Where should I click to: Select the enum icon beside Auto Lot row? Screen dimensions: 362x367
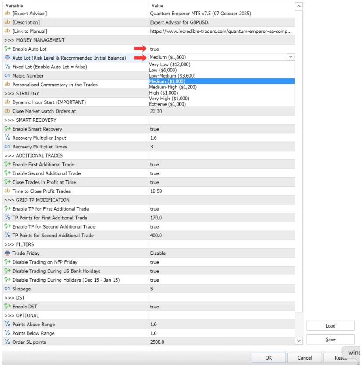7,57
